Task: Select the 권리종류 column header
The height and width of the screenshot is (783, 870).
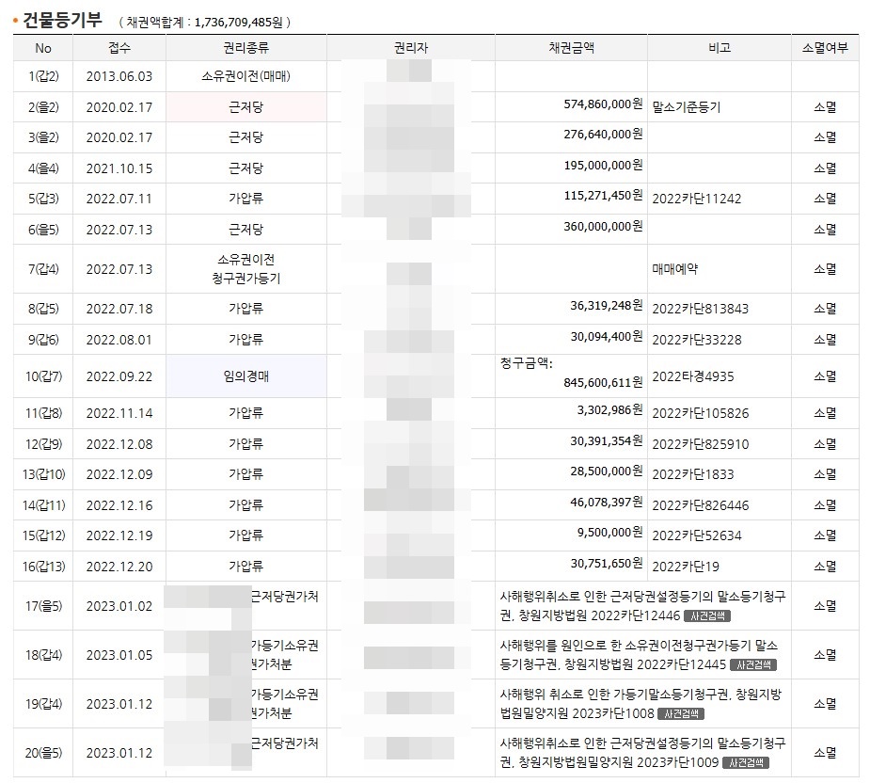Action: pyautogui.click(x=245, y=48)
